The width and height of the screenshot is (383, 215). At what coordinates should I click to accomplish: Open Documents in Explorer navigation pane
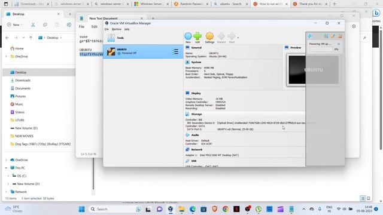tap(23, 88)
